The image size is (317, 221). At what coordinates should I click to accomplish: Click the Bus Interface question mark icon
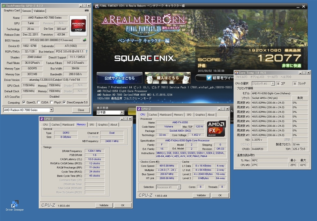point(87,52)
